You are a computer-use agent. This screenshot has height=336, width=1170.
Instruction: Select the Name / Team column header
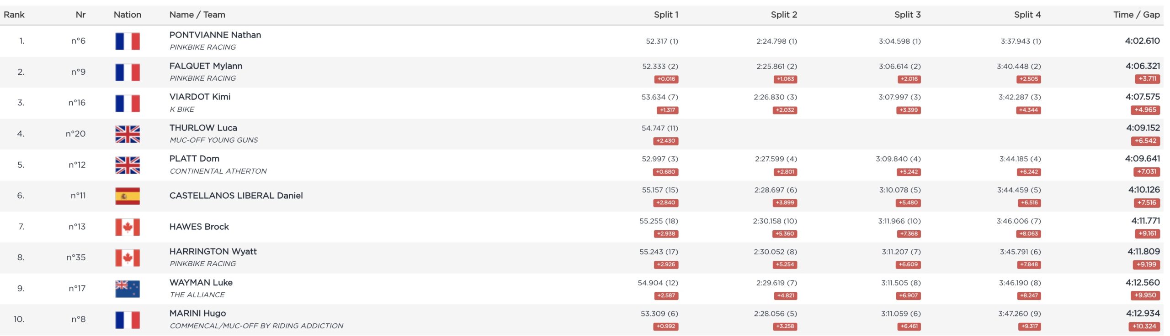[x=197, y=15]
